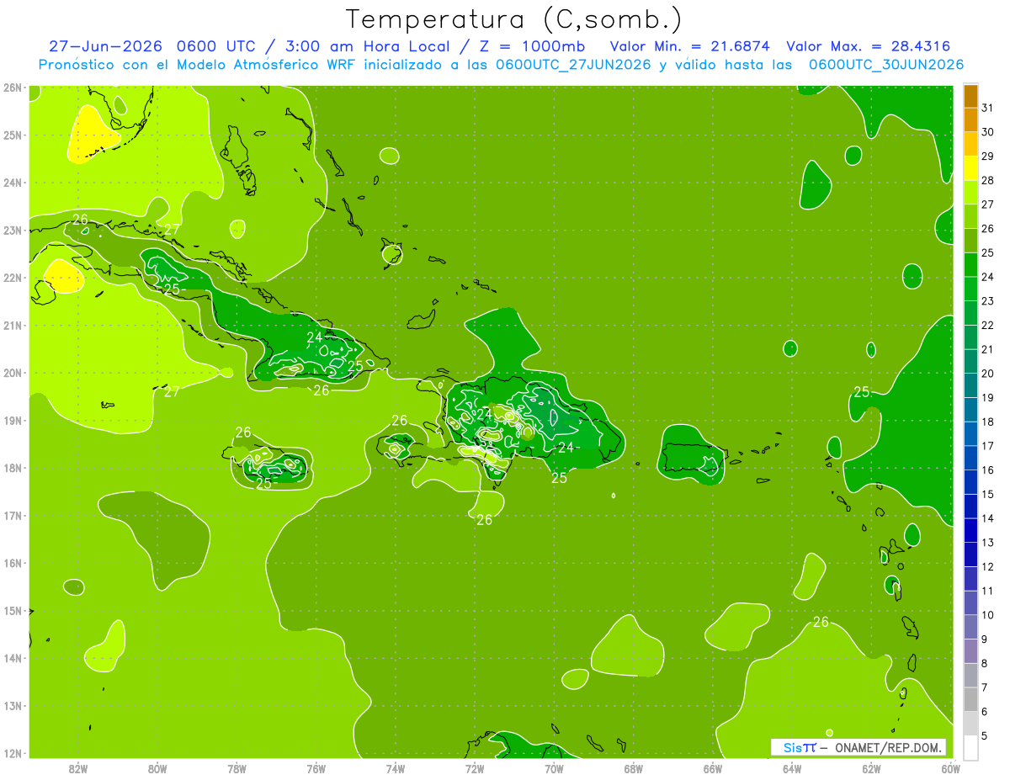Image resolution: width=1010 pixels, height=780 pixels.
Task: Click the "21N" latitude label
Action: 12,325
